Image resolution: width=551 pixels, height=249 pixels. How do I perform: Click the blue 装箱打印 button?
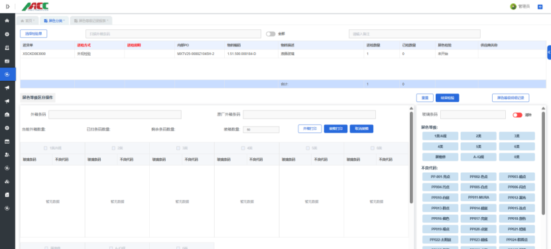point(336,129)
